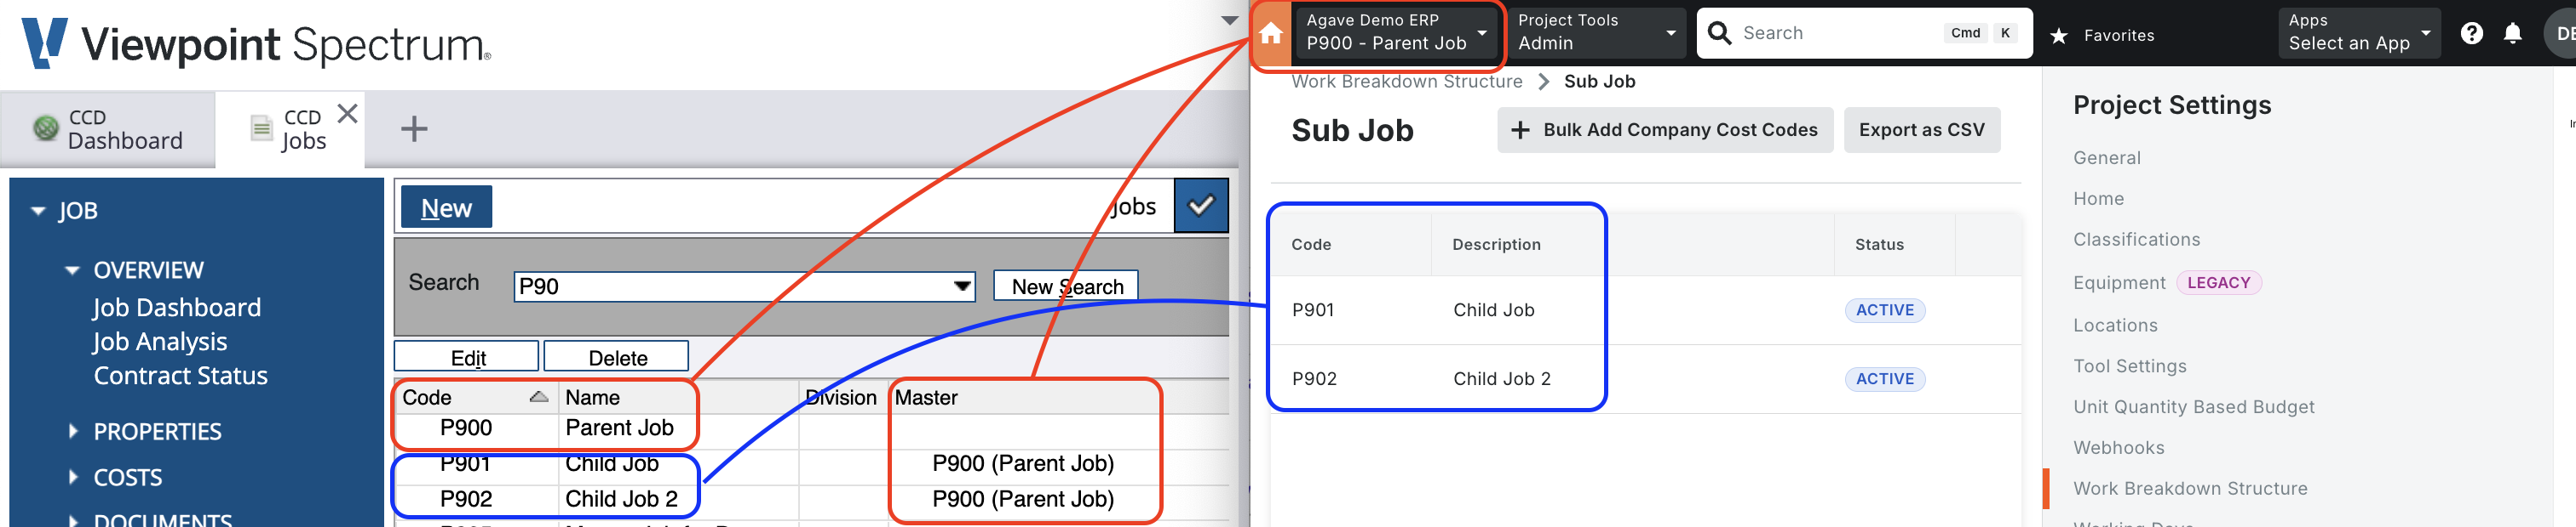Viewport: 2576px width, 527px height.
Task: Click the orange home icon
Action: click(1270, 34)
